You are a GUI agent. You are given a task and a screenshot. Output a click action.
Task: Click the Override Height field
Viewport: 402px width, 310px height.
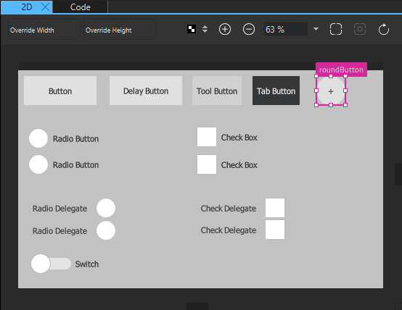tap(120, 30)
